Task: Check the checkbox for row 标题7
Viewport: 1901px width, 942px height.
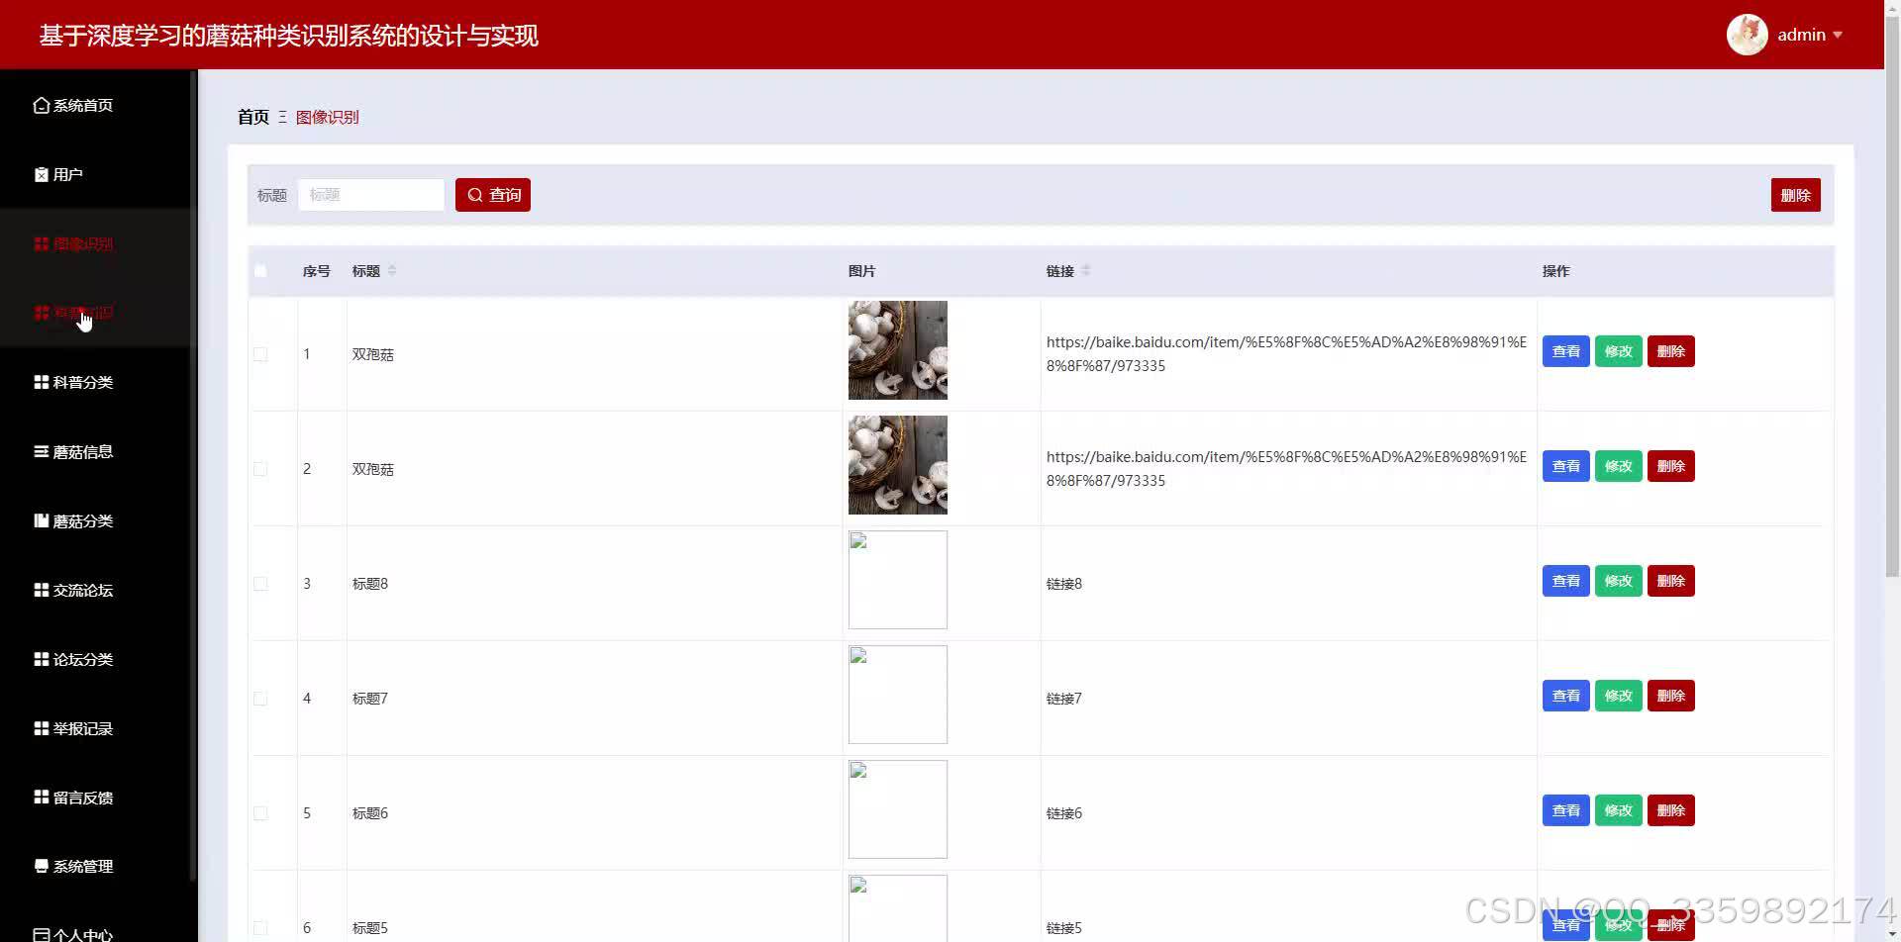Action: pos(260,699)
